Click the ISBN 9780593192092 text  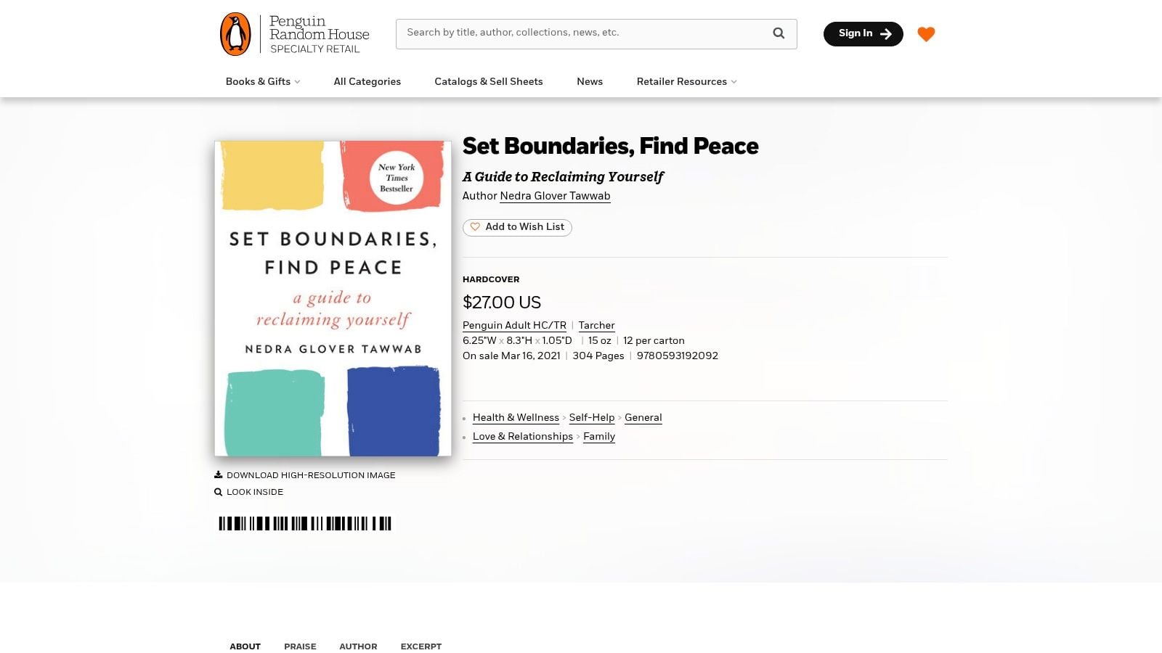(678, 356)
